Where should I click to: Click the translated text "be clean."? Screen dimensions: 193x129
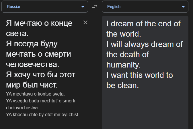point(123,85)
